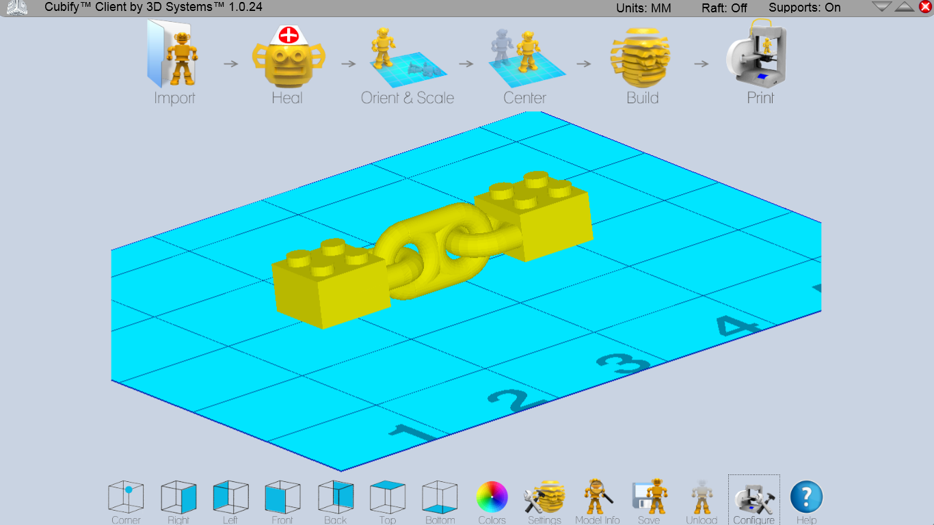934x525 pixels.
Task: Switch to Right side view
Action: 178,498
